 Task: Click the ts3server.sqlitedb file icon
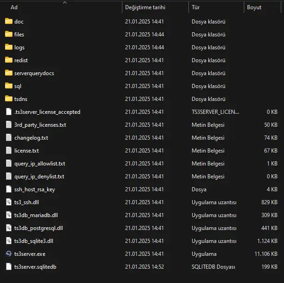pos(9,266)
